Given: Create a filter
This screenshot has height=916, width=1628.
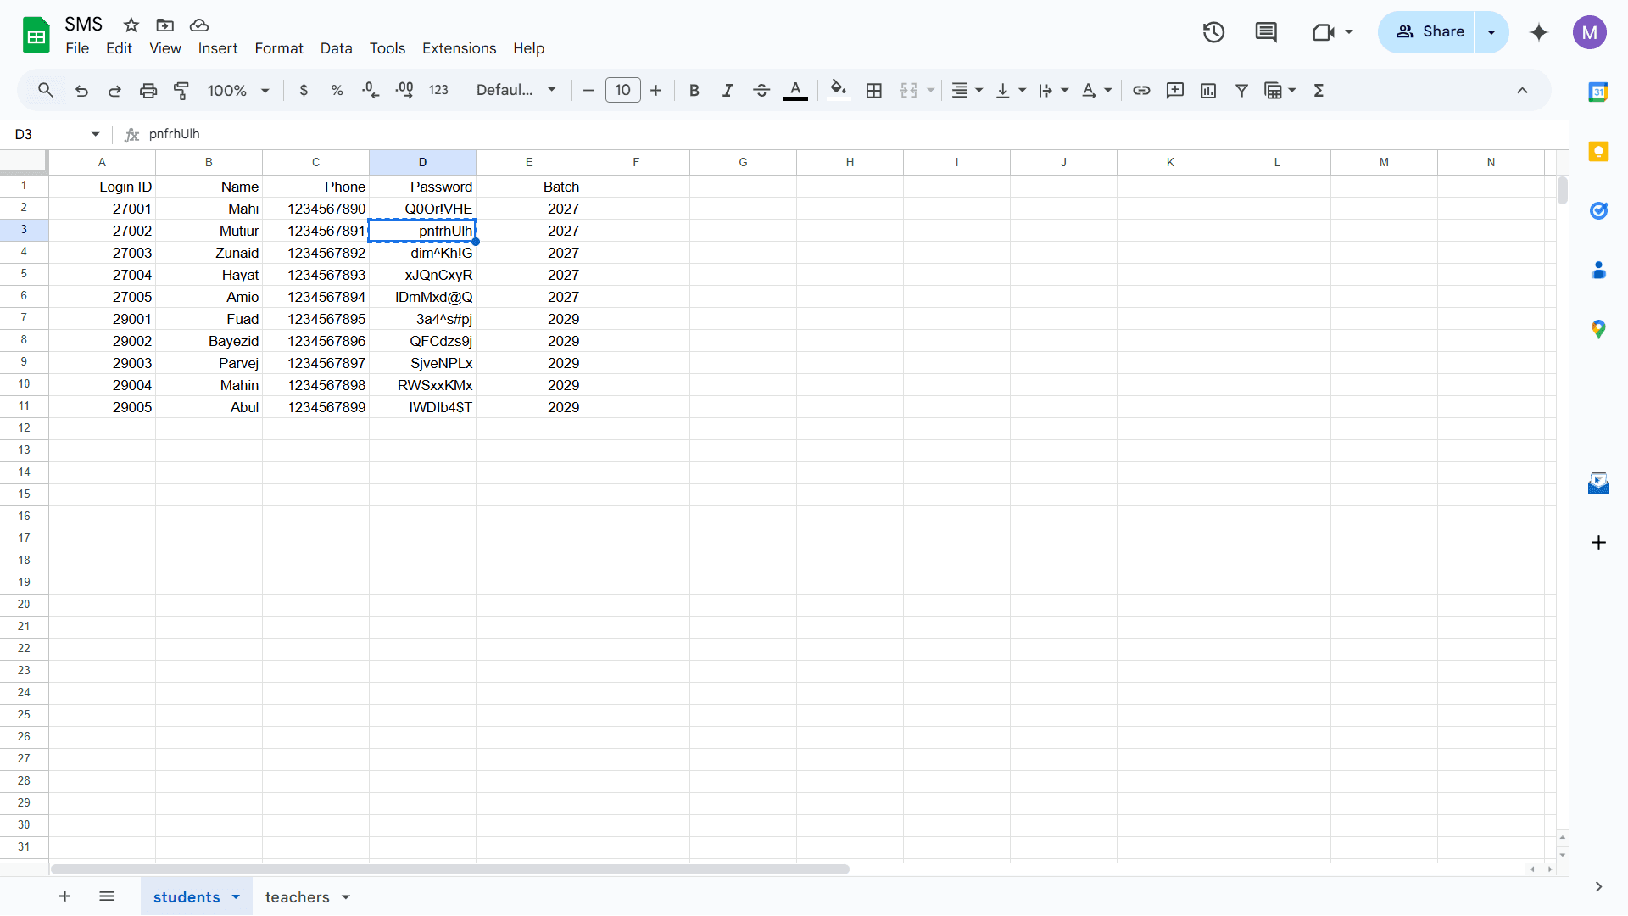Looking at the screenshot, I should [x=1241, y=90].
